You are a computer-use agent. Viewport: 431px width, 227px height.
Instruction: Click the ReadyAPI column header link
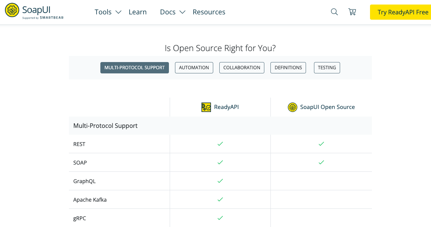tap(226, 107)
